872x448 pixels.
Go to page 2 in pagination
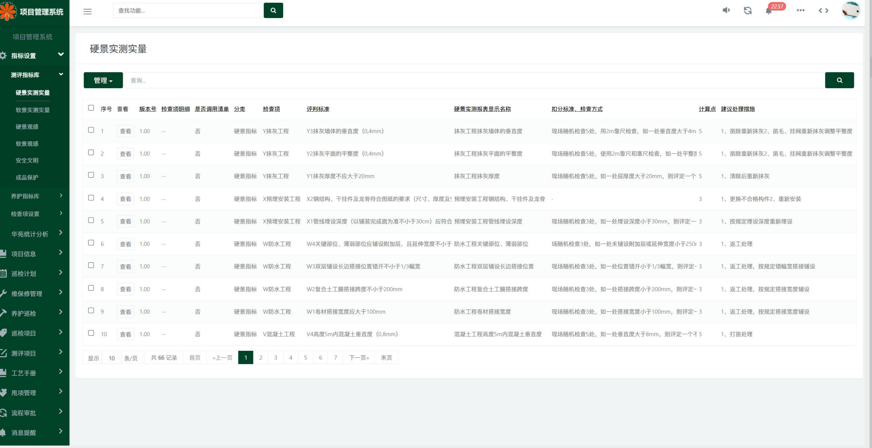(x=261, y=358)
